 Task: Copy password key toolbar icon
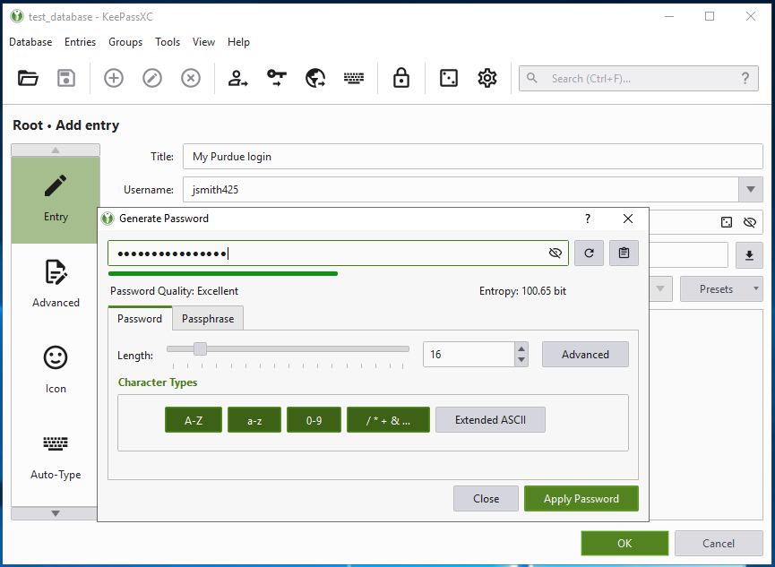point(276,78)
